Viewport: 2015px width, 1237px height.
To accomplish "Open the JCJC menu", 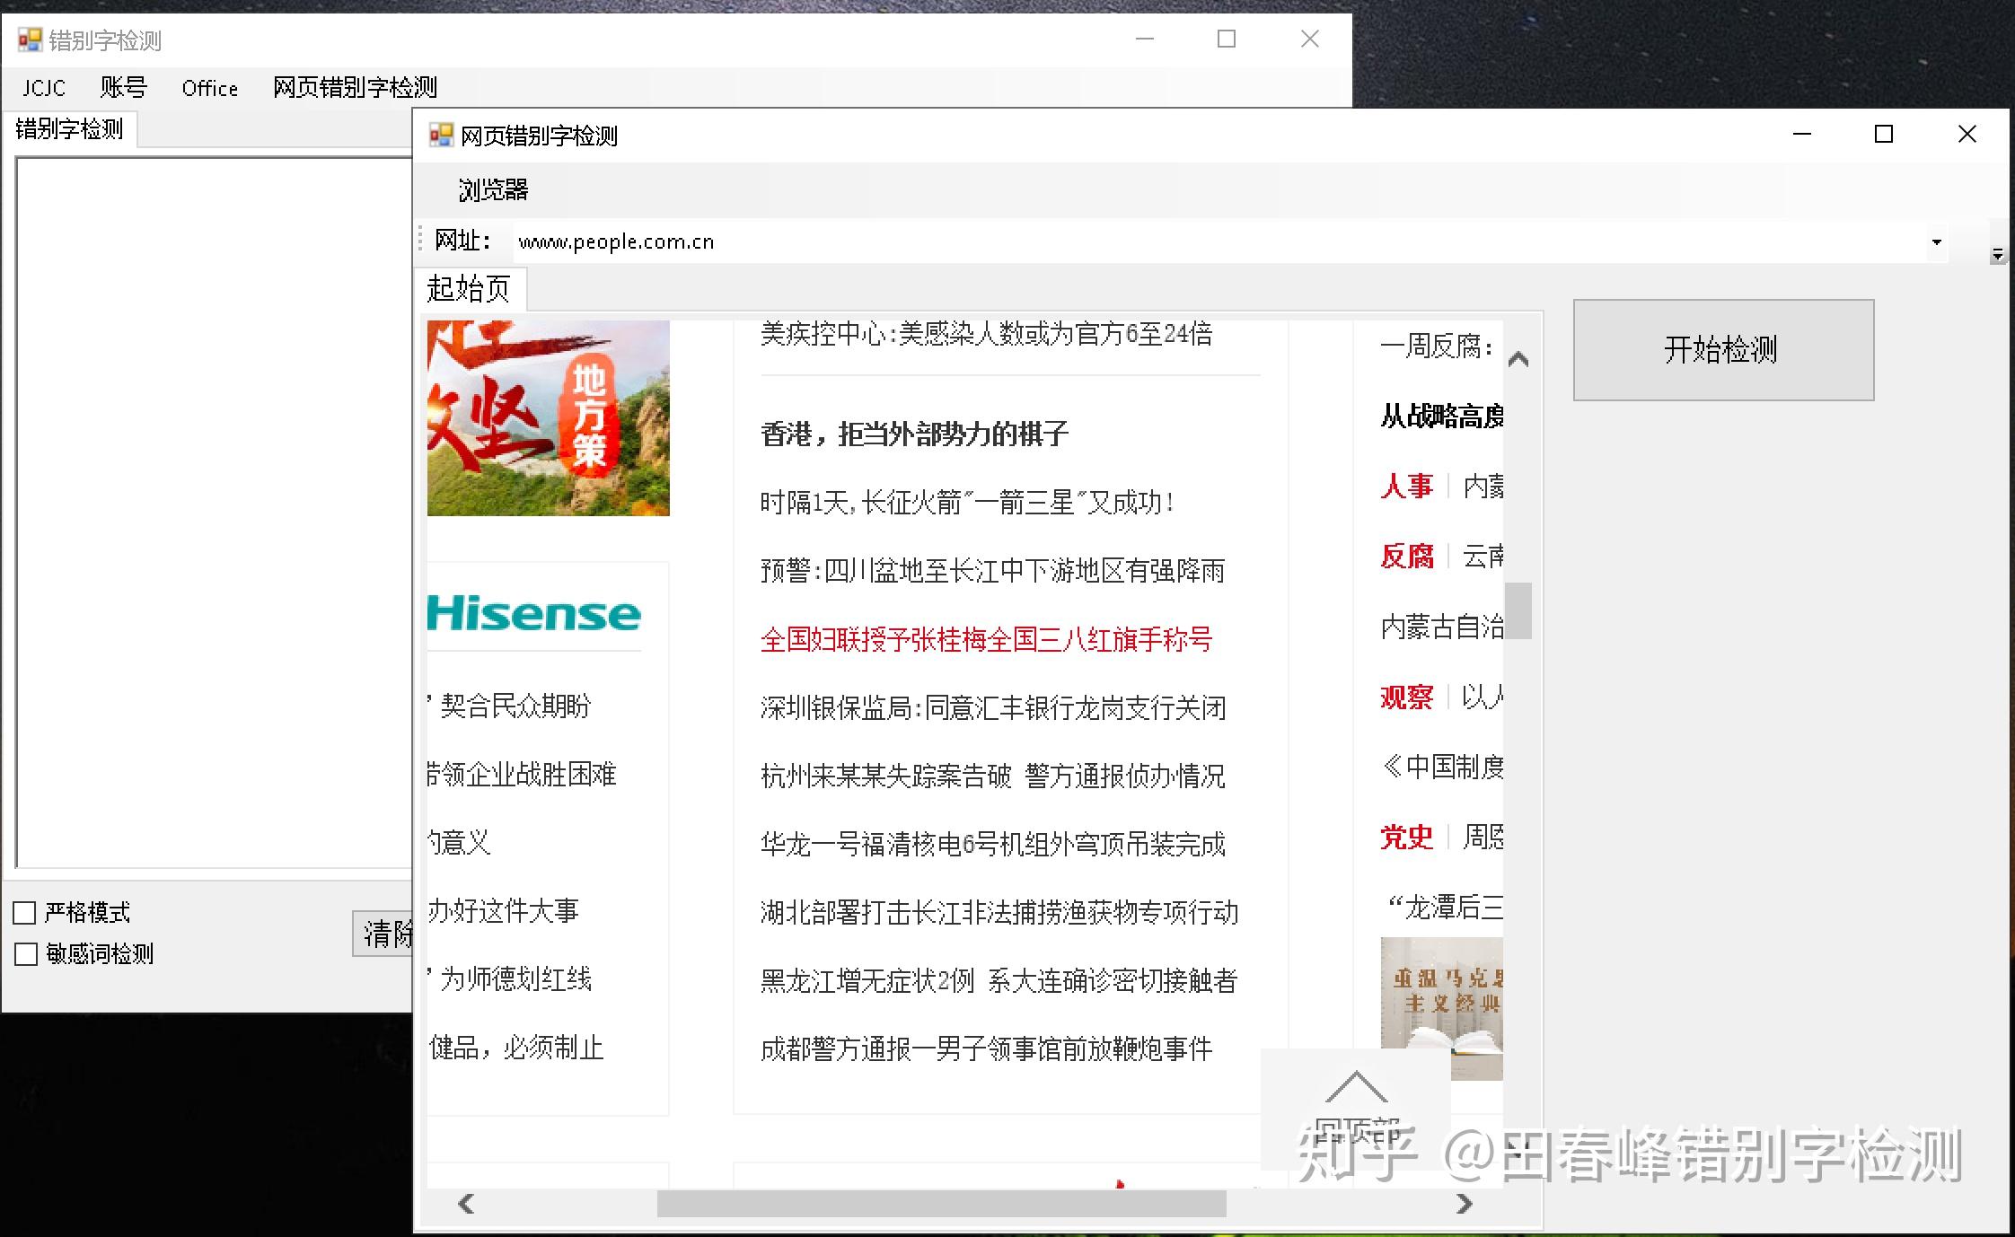I will (x=43, y=88).
